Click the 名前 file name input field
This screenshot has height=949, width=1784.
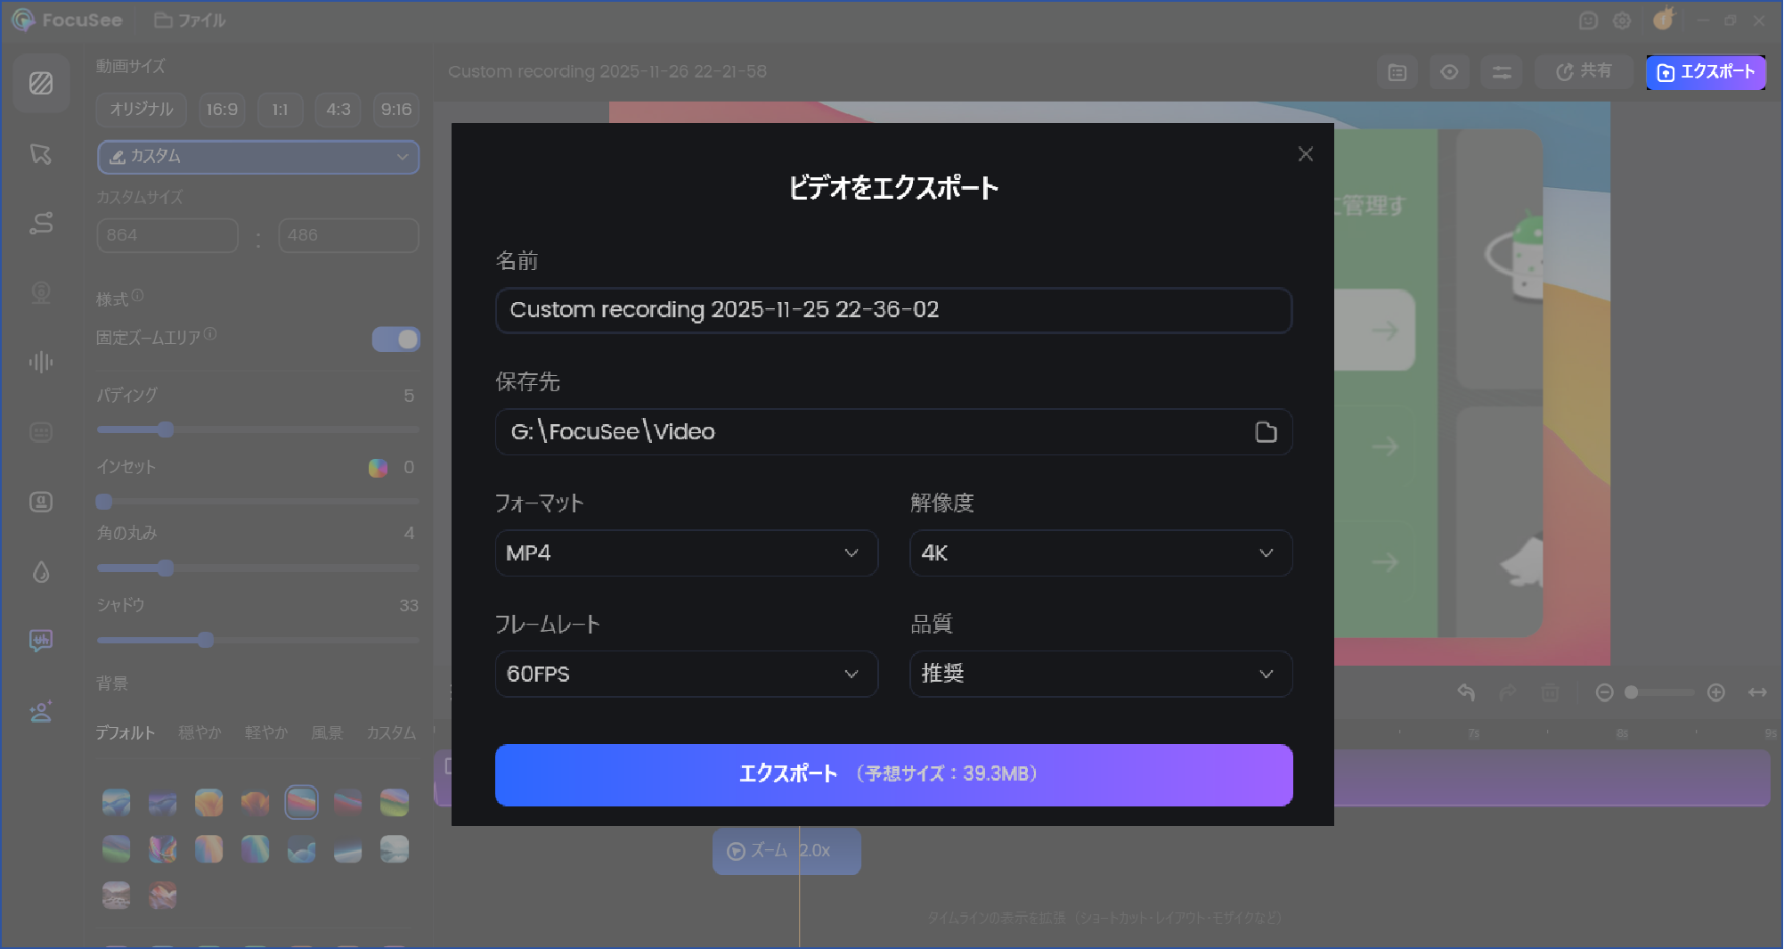click(x=893, y=310)
